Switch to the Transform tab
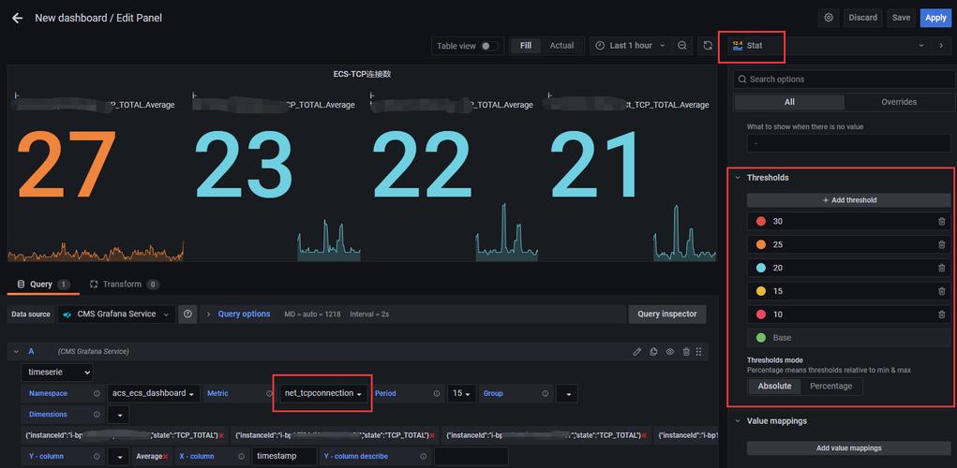The image size is (957, 468). (x=124, y=285)
